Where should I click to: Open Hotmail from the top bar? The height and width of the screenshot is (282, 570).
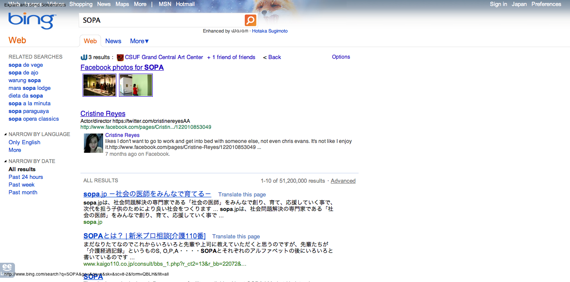pos(185,4)
